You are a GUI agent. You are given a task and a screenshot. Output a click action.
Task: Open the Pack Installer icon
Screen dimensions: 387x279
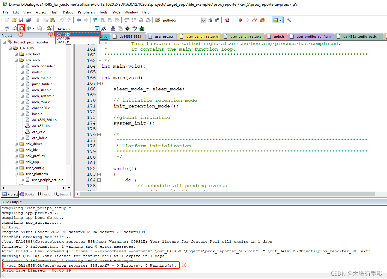tap(142, 28)
